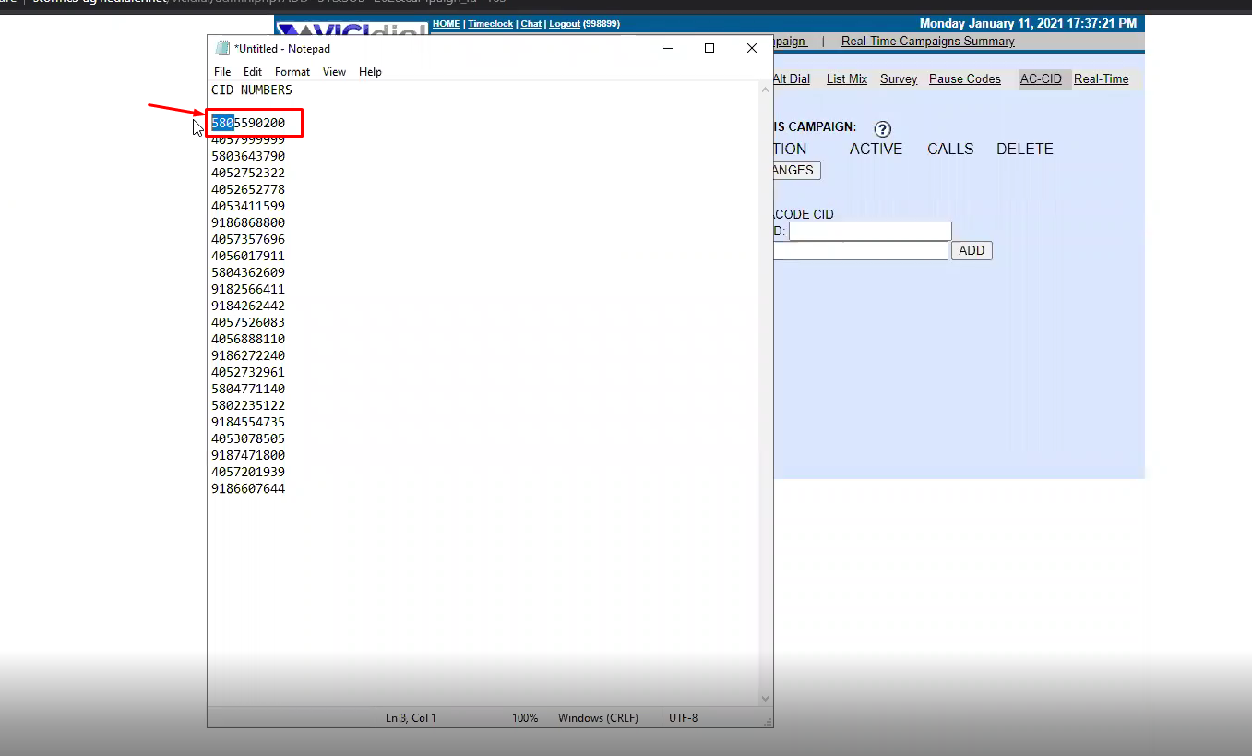Viewport: 1252px width, 756px height.
Task: Click the Windows (CRLF) status entry
Action: tap(598, 717)
